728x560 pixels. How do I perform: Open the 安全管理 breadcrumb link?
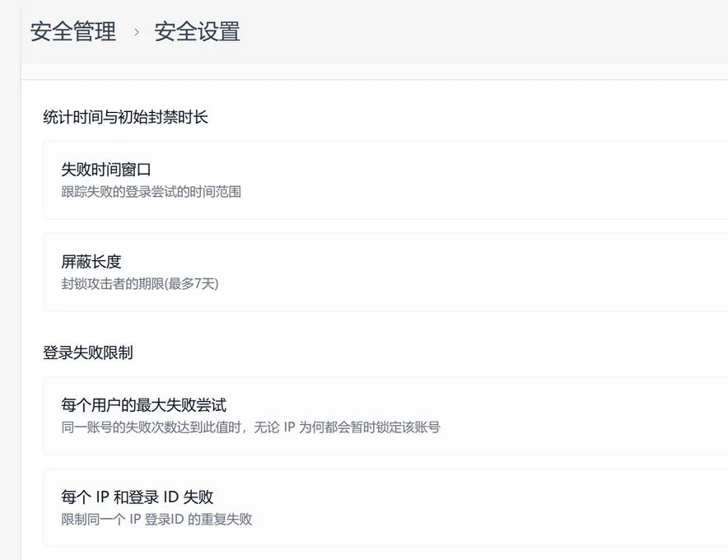coord(73,31)
